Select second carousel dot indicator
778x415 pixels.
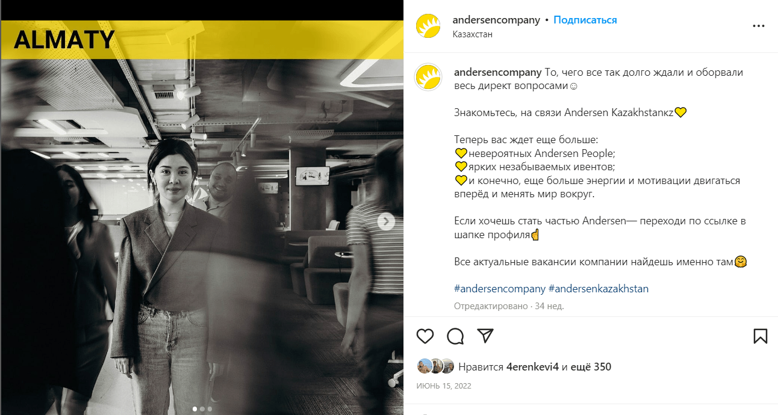tap(202, 409)
